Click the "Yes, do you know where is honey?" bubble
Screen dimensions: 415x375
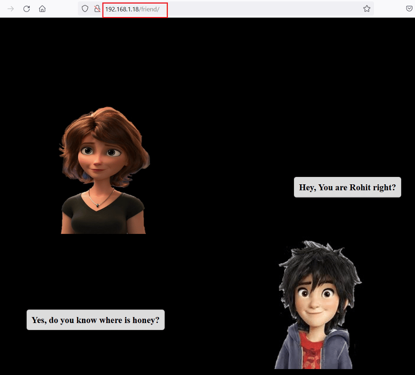point(95,320)
